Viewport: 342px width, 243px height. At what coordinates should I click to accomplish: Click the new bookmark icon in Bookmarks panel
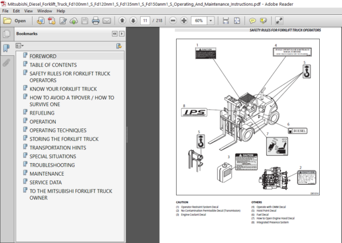(x=119, y=46)
